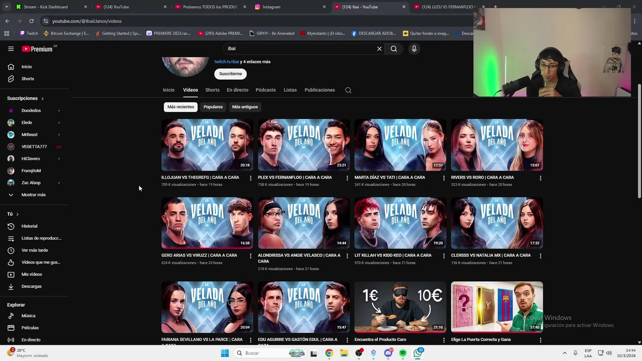Open Ver más tarde in sidebar
642x361 pixels.
tap(35, 250)
